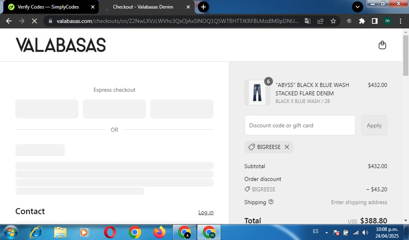Stop loading the page
The width and height of the screenshot is (409, 240).
tap(34, 21)
